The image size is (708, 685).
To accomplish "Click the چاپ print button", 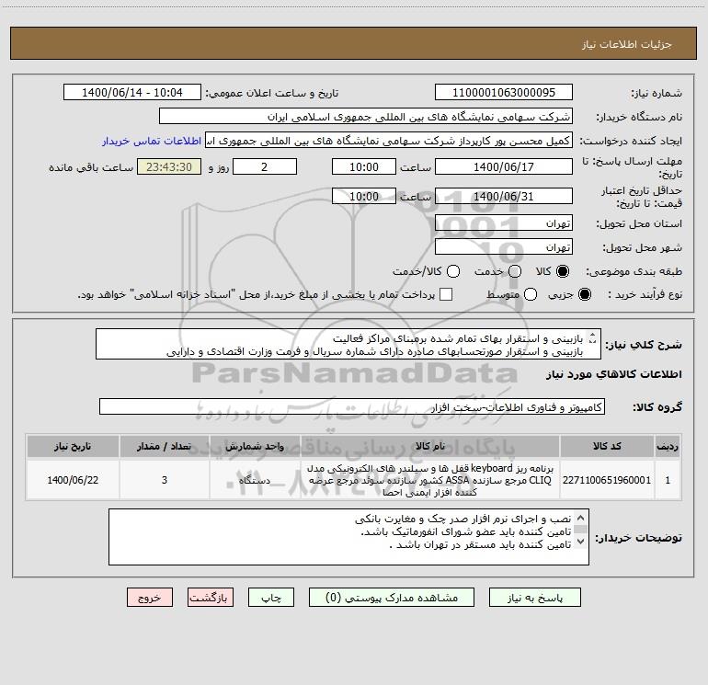I will tap(271, 598).
